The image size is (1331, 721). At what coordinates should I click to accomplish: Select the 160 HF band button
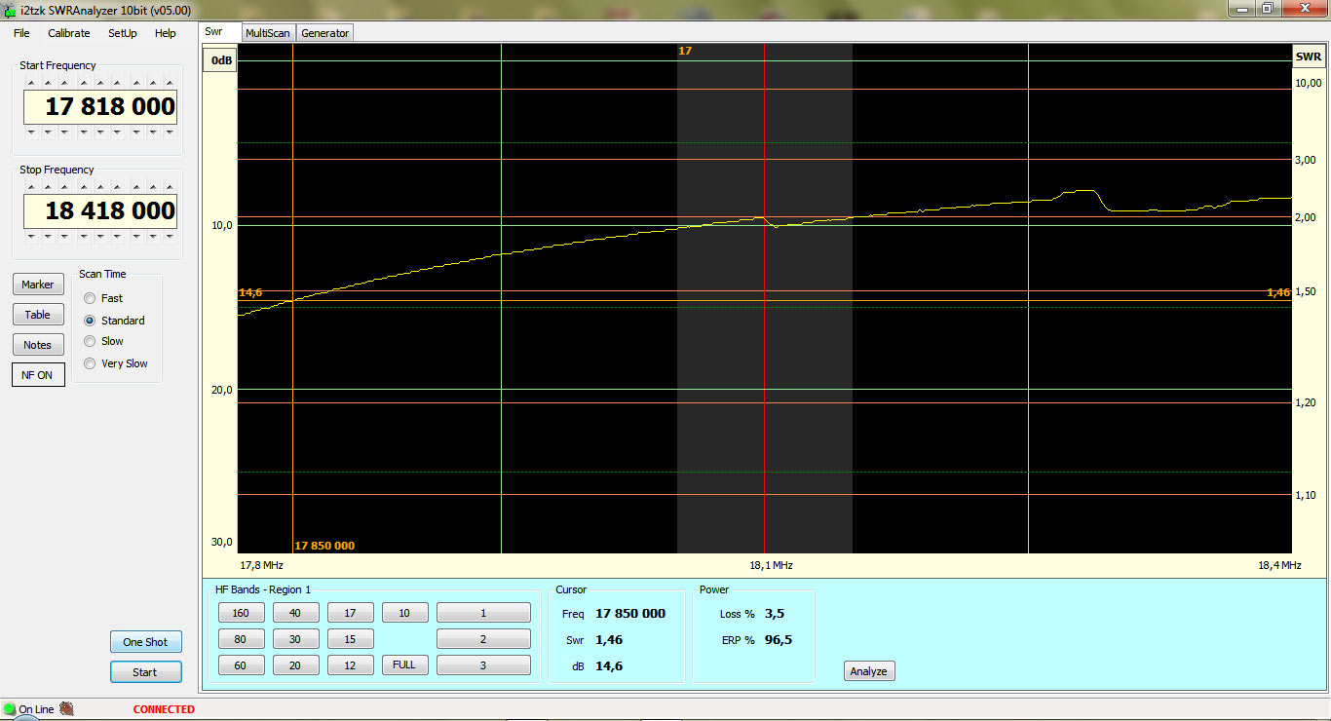tap(241, 613)
